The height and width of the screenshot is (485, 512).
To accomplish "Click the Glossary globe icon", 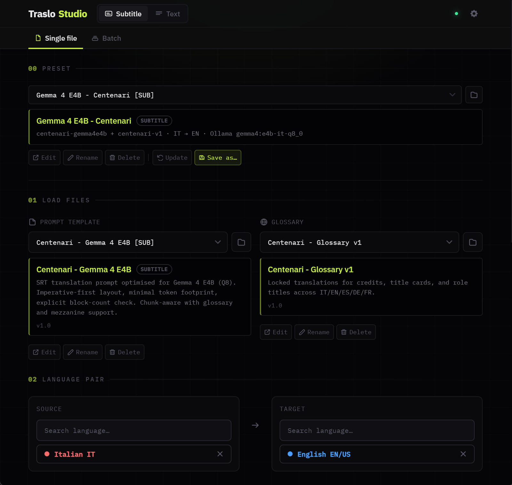I will [x=264, y=222].
